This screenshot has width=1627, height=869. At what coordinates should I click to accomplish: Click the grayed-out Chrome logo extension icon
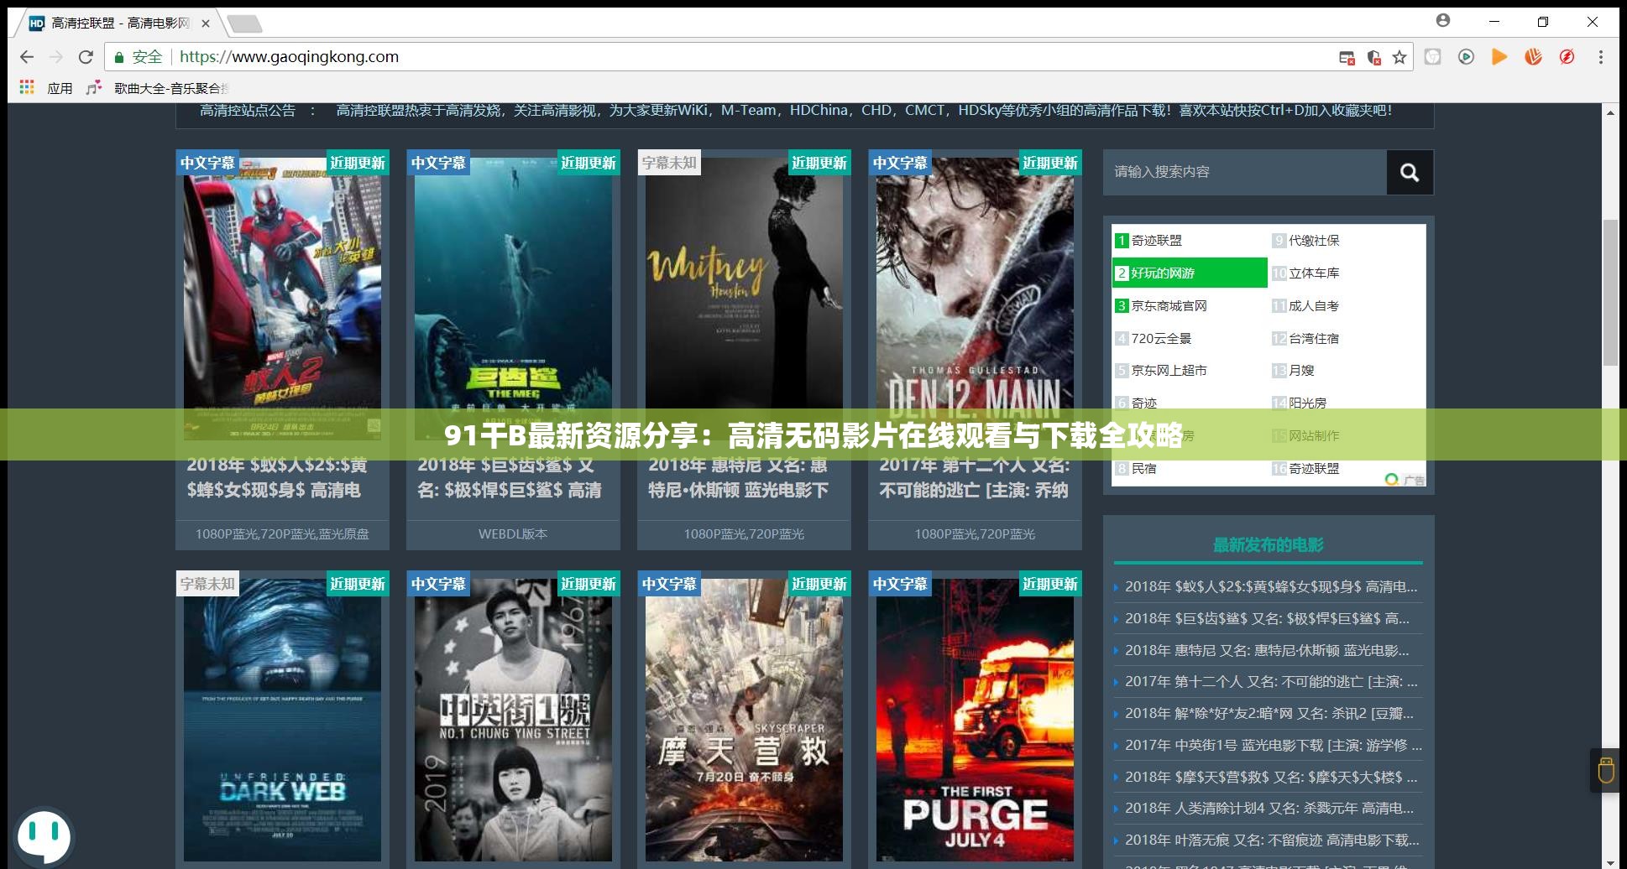1433,57
